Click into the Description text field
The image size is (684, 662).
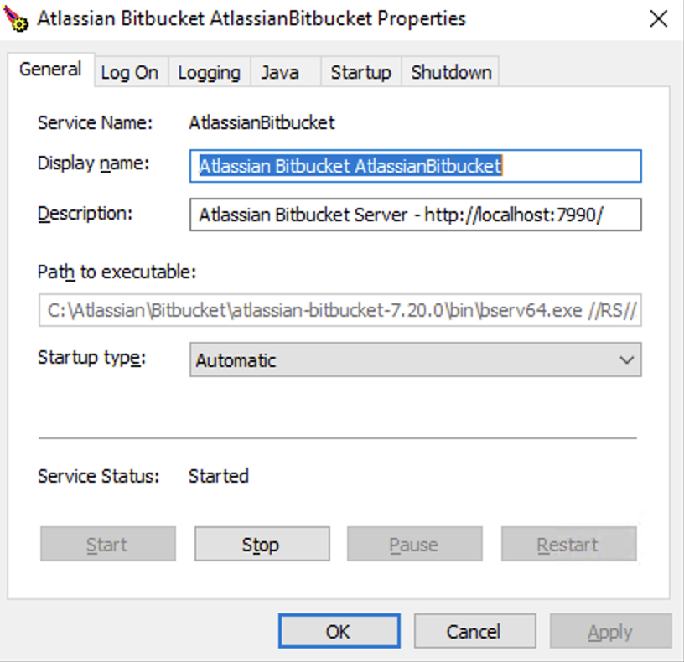tap(415, 215)
